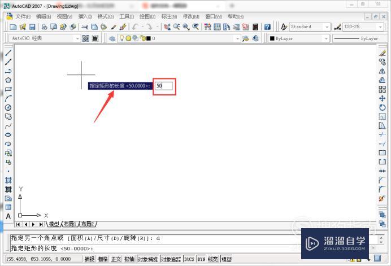Expand the undo history dropdown arrow
This screenshot has width=391, height=266.
(x=142, y=27)
